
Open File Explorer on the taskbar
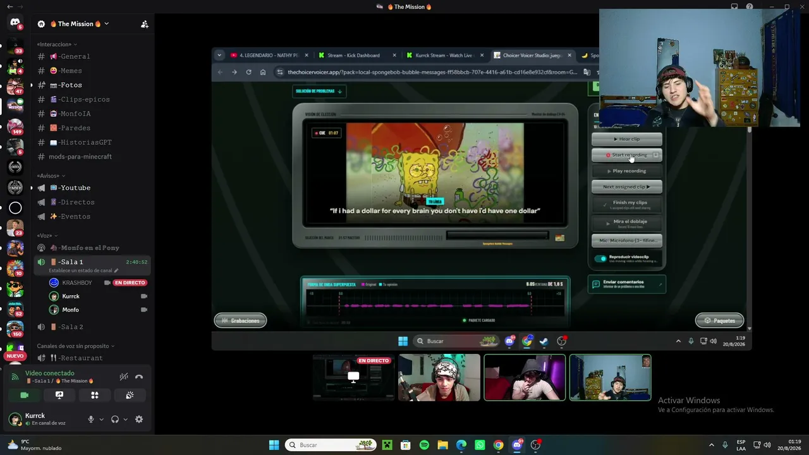[442, 445]
